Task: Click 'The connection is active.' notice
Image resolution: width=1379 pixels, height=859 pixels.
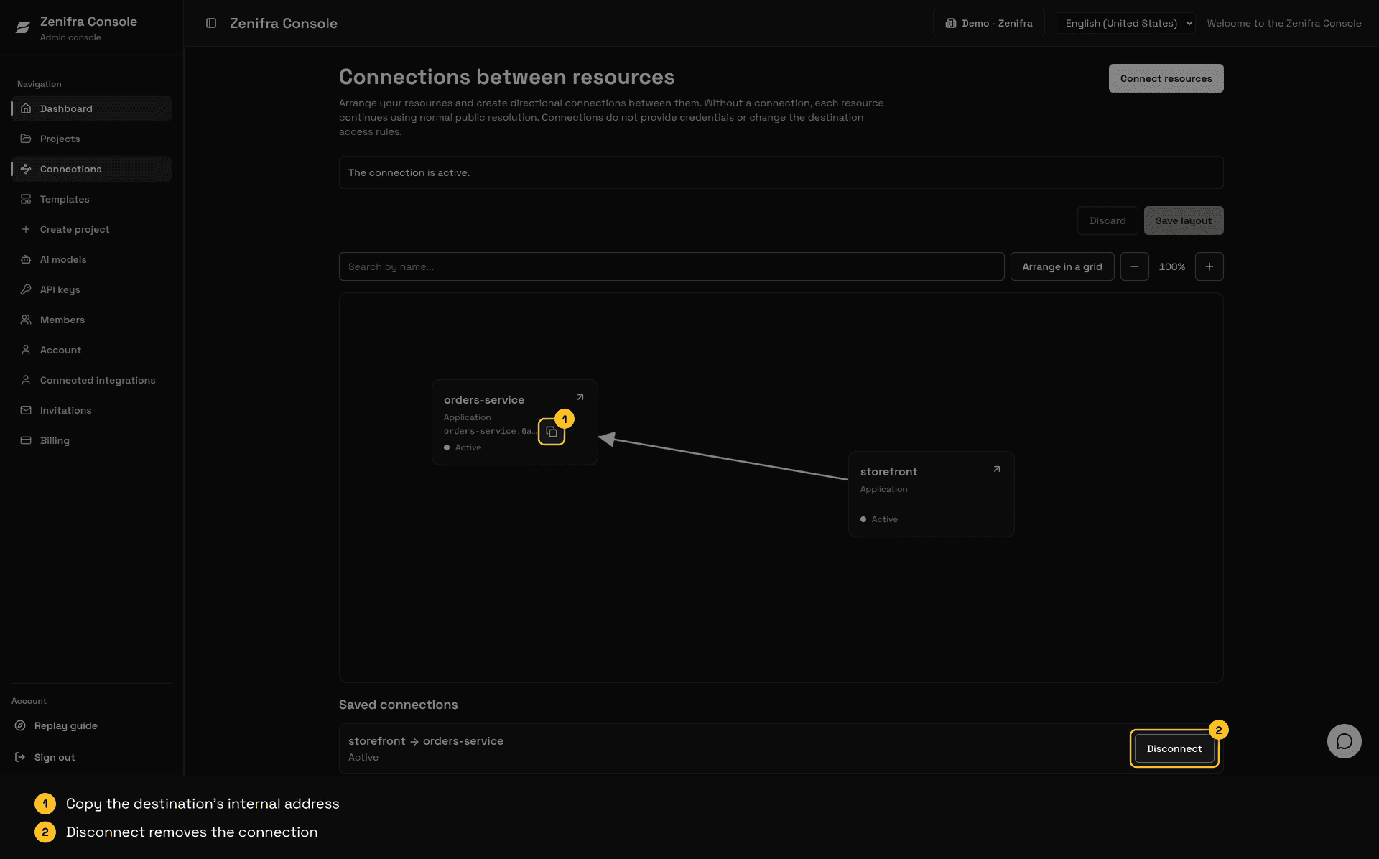Action: [781, 172]
